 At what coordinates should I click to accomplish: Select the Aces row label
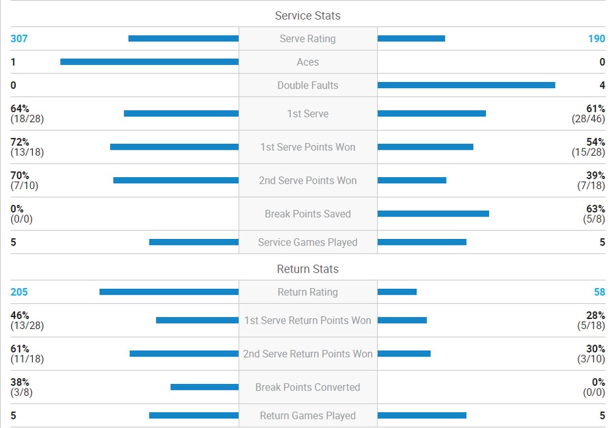pos(307,62)
